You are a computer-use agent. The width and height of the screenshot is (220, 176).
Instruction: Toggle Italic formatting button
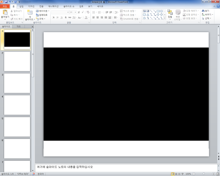tap(57, 18)
